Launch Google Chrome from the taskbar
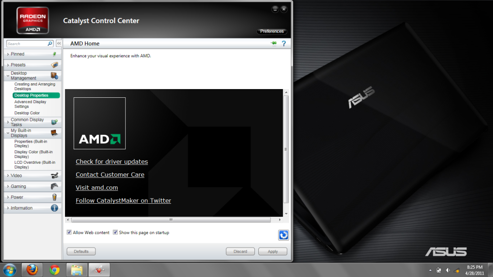This screenshot has width=493, height=277. [x=54, y=270]
